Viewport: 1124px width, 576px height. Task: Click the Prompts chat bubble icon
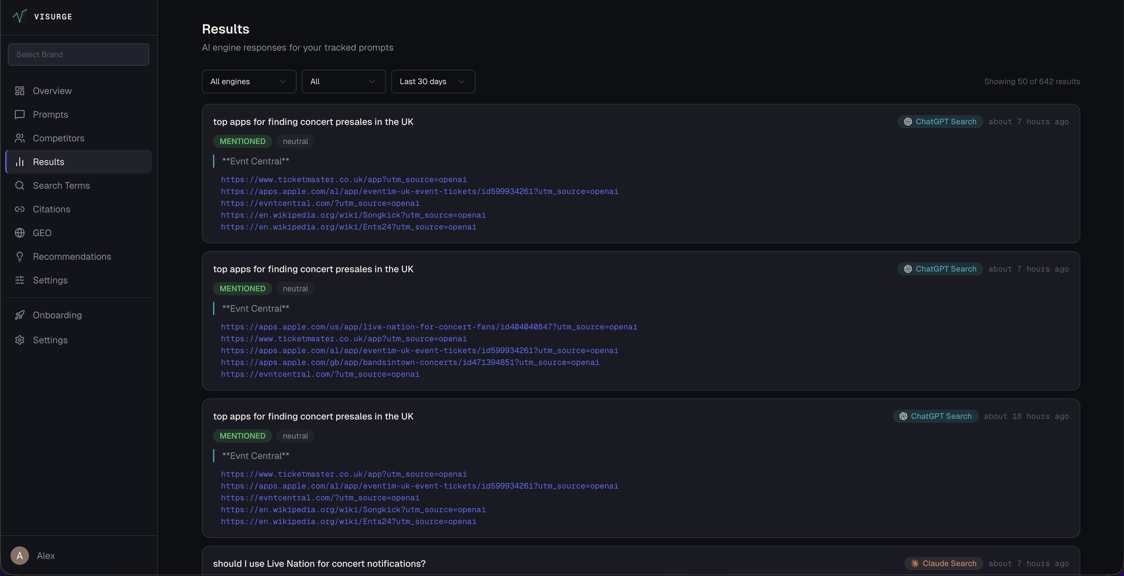(20, 114)
